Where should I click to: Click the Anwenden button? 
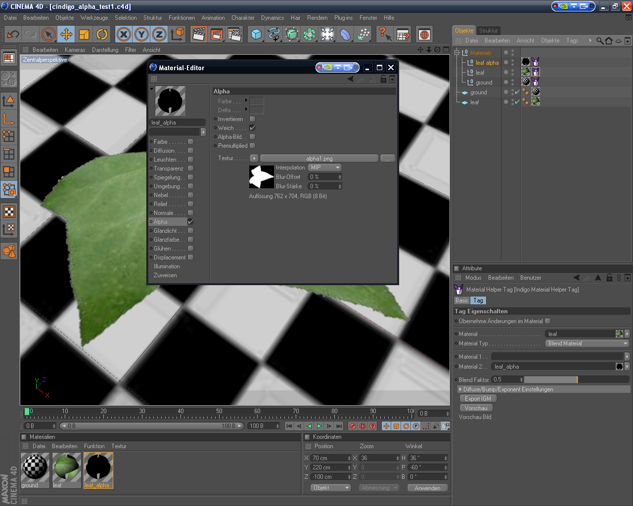click(427, 488)
